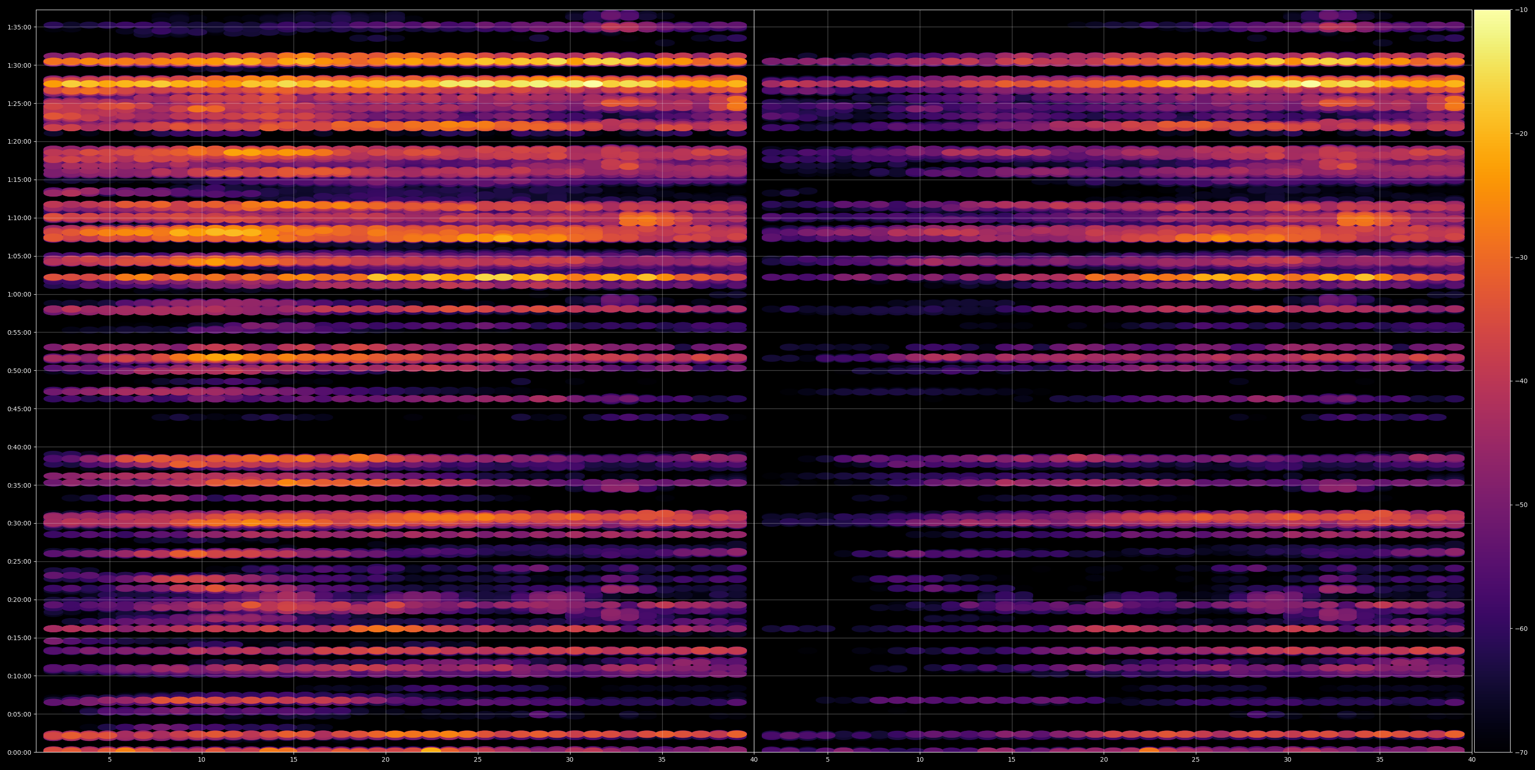This screenshot has height=770, width=1535.
Task: Pick x-axis tick 20 of the right plot
Action: [x=1104, y=760]
